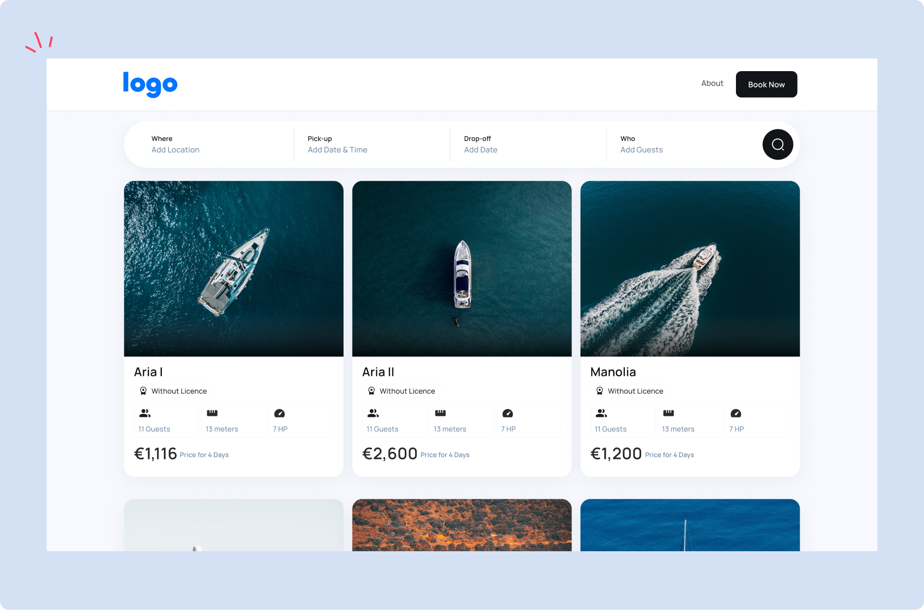Click speedometer HP icon on Manolia card
The image size is (924, 610).
[x=735, y=413]
